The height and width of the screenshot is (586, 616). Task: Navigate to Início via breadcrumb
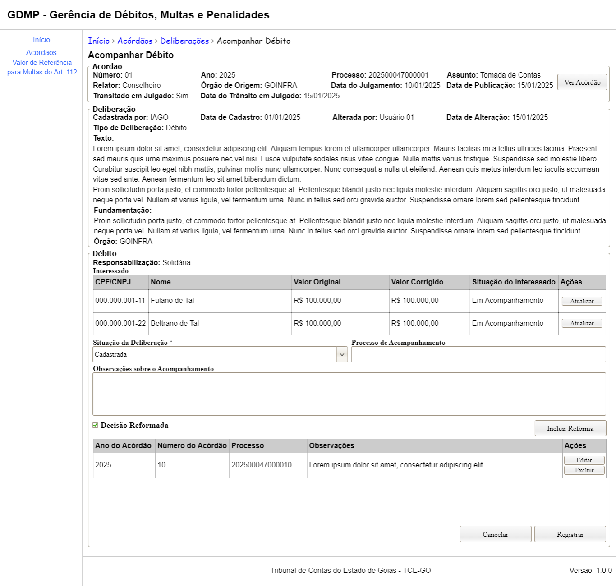(x=99, y=41)
